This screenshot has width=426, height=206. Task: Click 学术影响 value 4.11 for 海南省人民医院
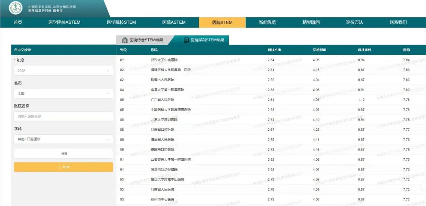[316, 139]
